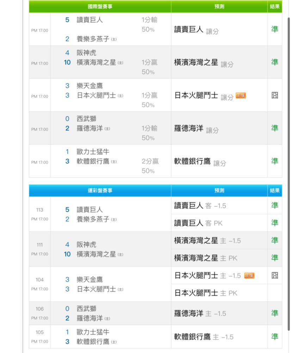This screenshot has height=353, width=292.
Task: Click the 國際盤賽事 green header
Action: (100, 6)
